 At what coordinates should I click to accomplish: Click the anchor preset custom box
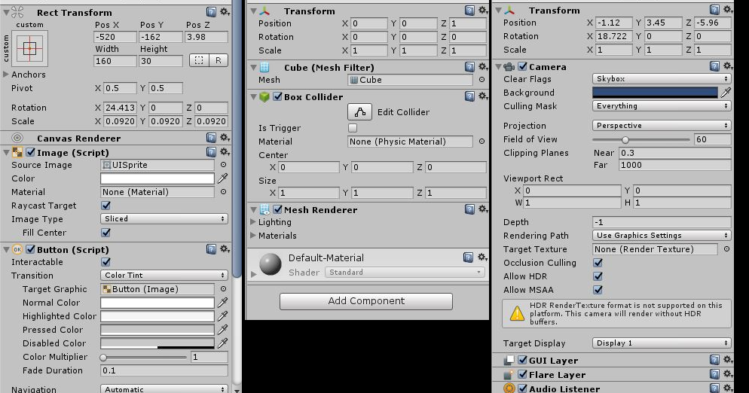click(x=29, y=48)
